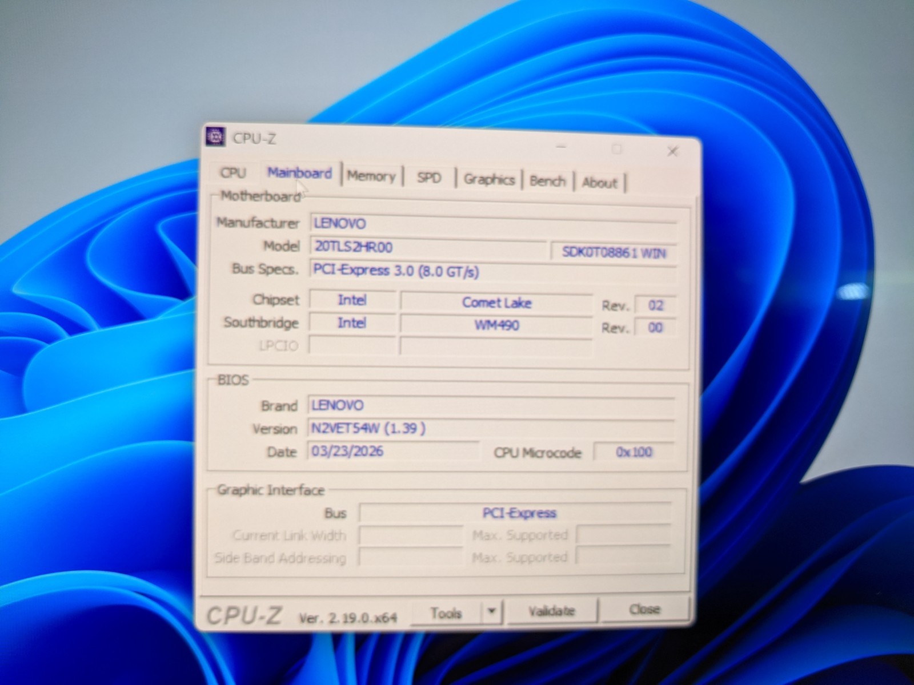Image resolution: width=914 pixels, height=685 pixels.
Task: Select the Comet Lake chipset value
Action: click(496, 303)
